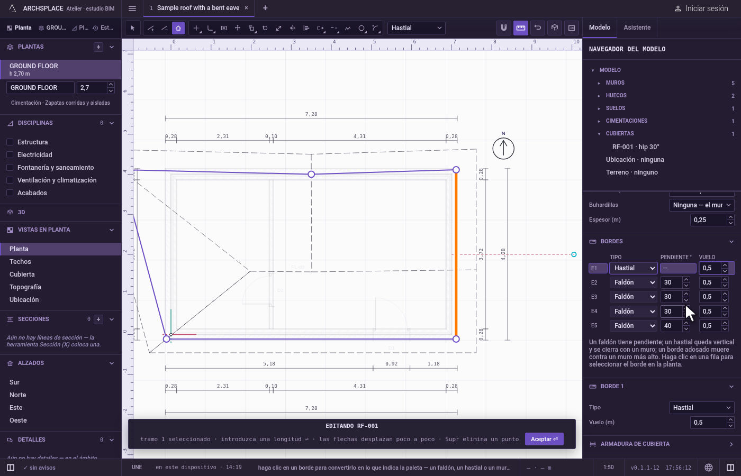Click the floor name input GROUND FLOOR
The image size is (741, 476).
point(40,88)
